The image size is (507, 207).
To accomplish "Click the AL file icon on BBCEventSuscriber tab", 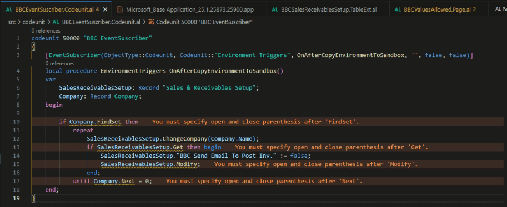I will pos(9,9).
